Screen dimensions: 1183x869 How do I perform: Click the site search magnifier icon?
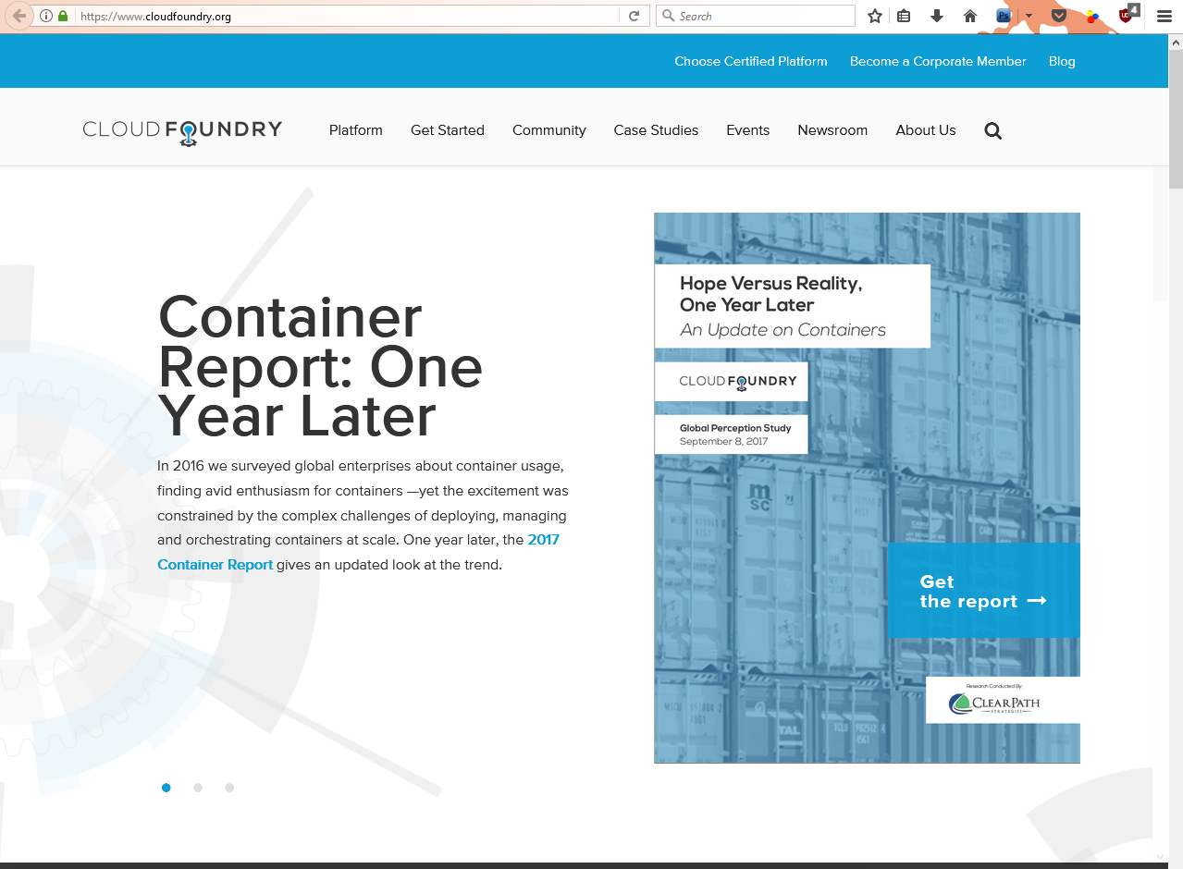pyautogui.click(x=993, y=131)
